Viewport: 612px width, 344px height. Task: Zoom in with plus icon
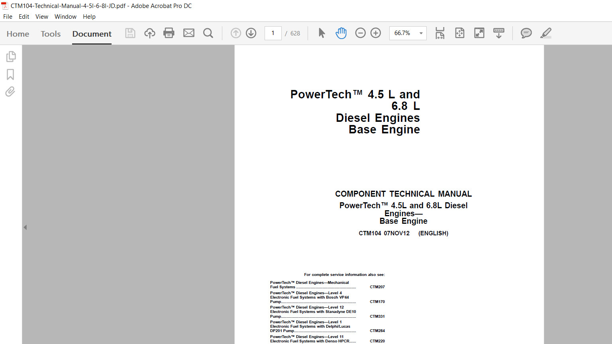(x=376, y=33)
